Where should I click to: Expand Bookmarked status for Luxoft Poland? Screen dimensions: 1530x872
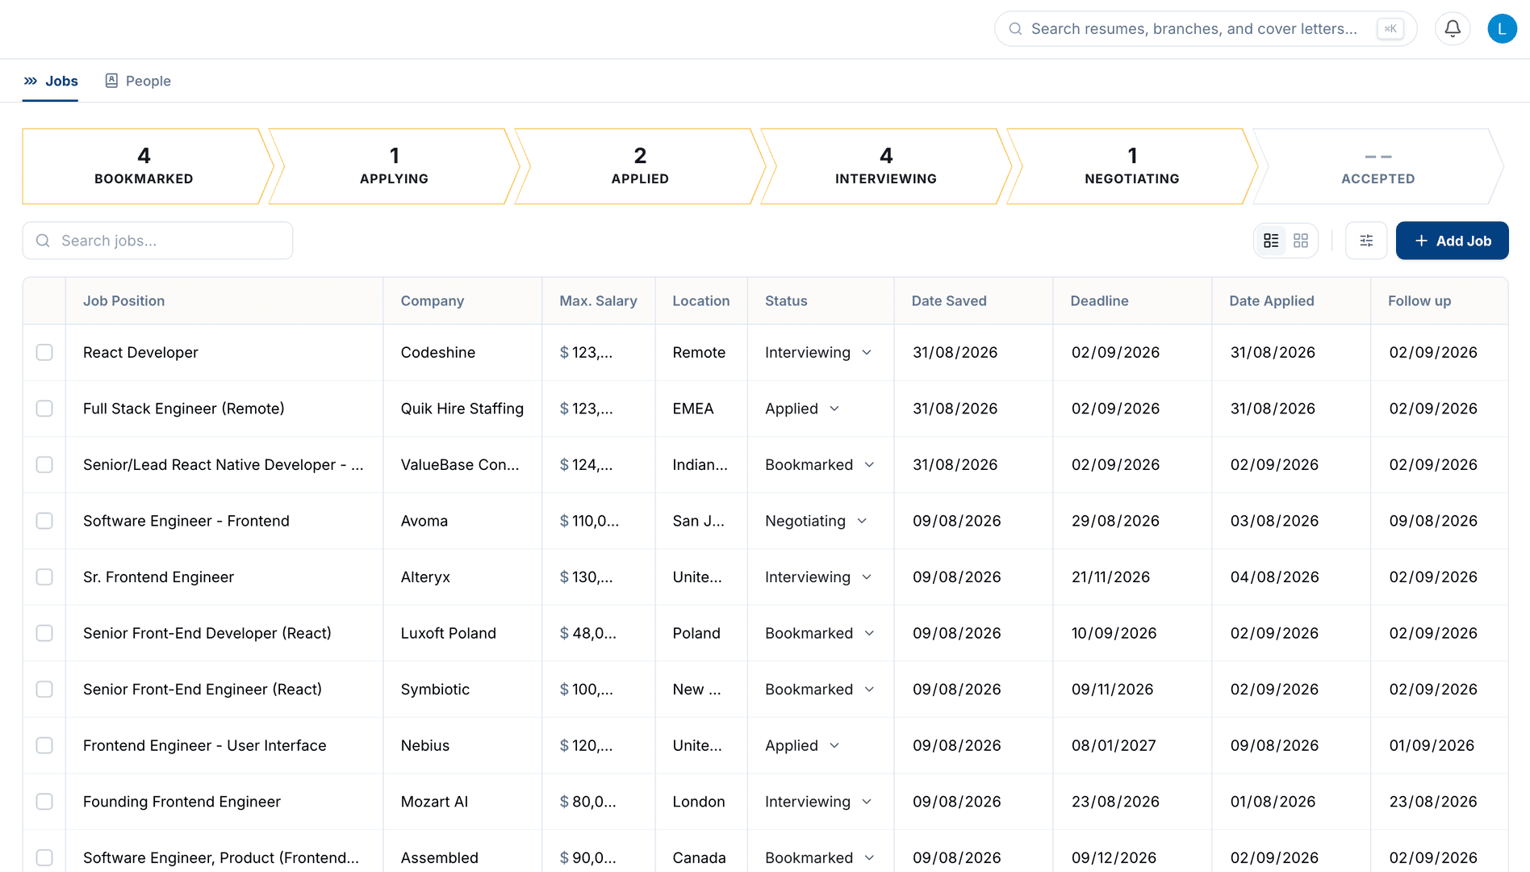[x=820, y=633]
